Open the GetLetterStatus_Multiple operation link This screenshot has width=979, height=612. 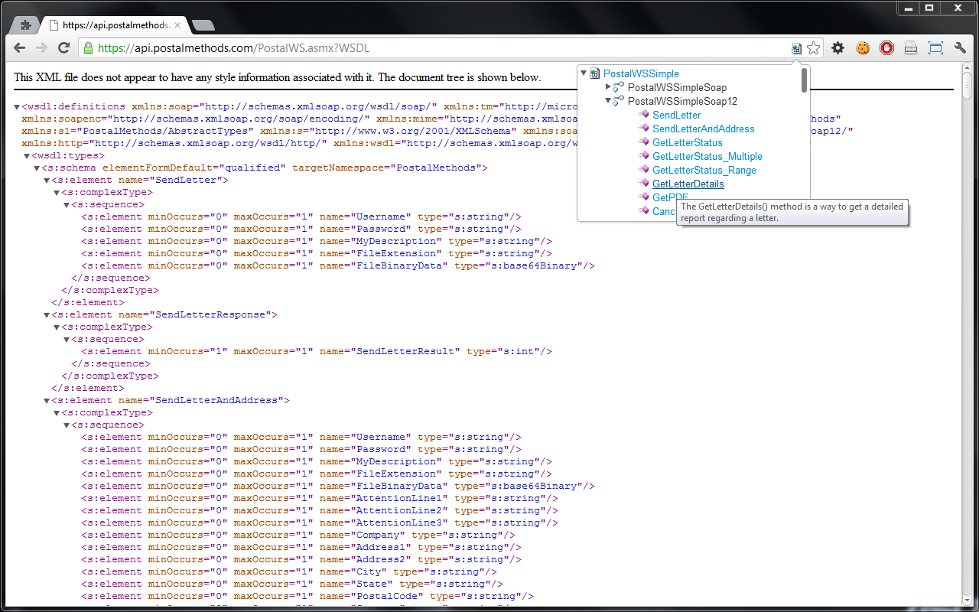pos(707,156)
